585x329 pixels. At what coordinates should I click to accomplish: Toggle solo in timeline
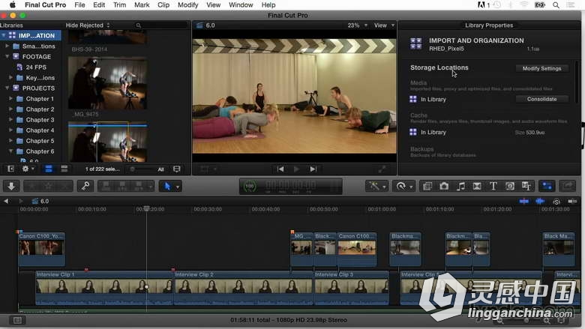[x=556, y=202]
